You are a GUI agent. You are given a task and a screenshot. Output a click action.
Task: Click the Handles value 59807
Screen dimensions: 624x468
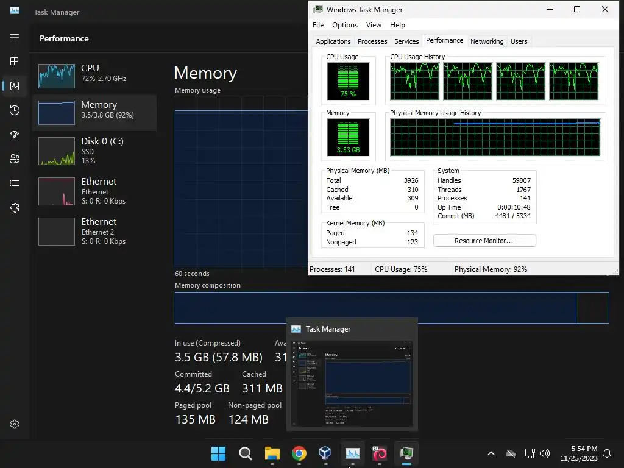[x=522, y=180]
